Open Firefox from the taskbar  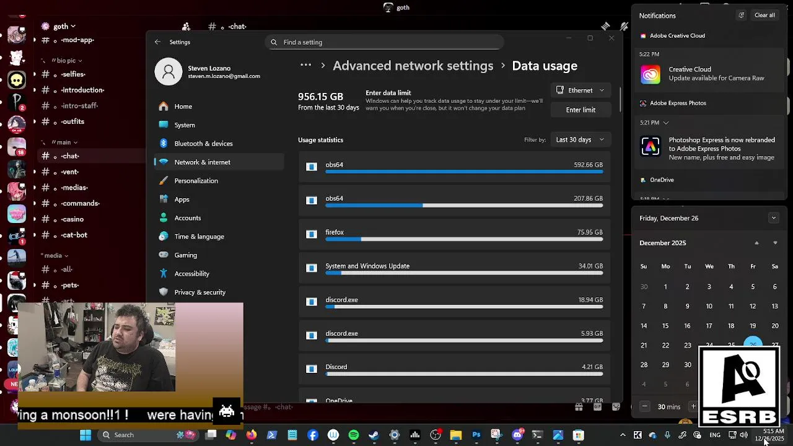pos(251,435)
